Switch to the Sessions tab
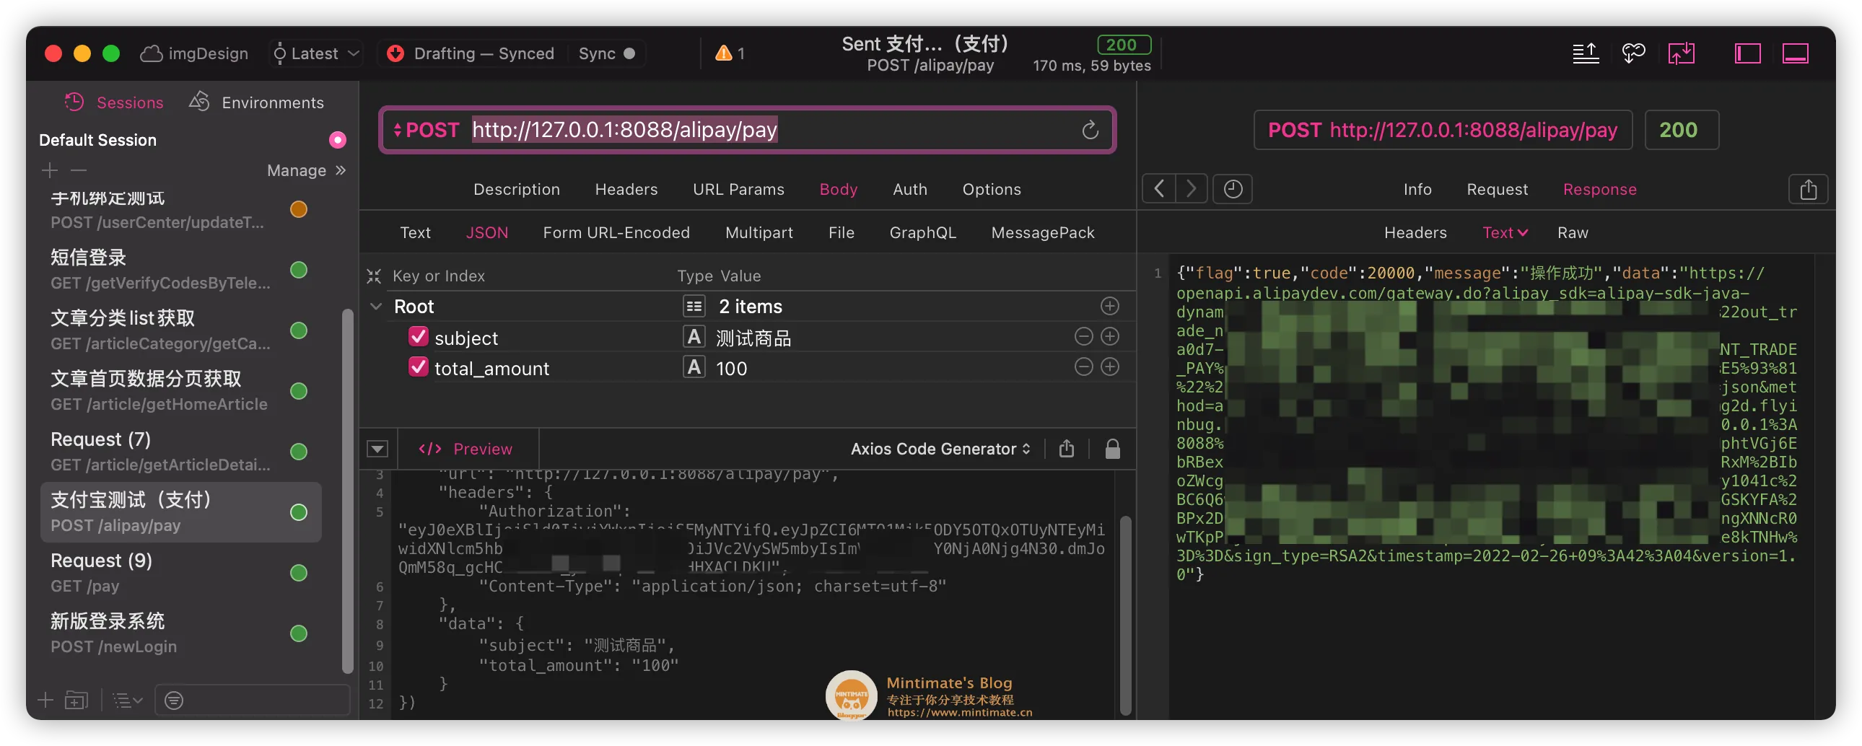The width and height of the screenshot is (1862, 746). pyautogui.click(x=114, y=102)
